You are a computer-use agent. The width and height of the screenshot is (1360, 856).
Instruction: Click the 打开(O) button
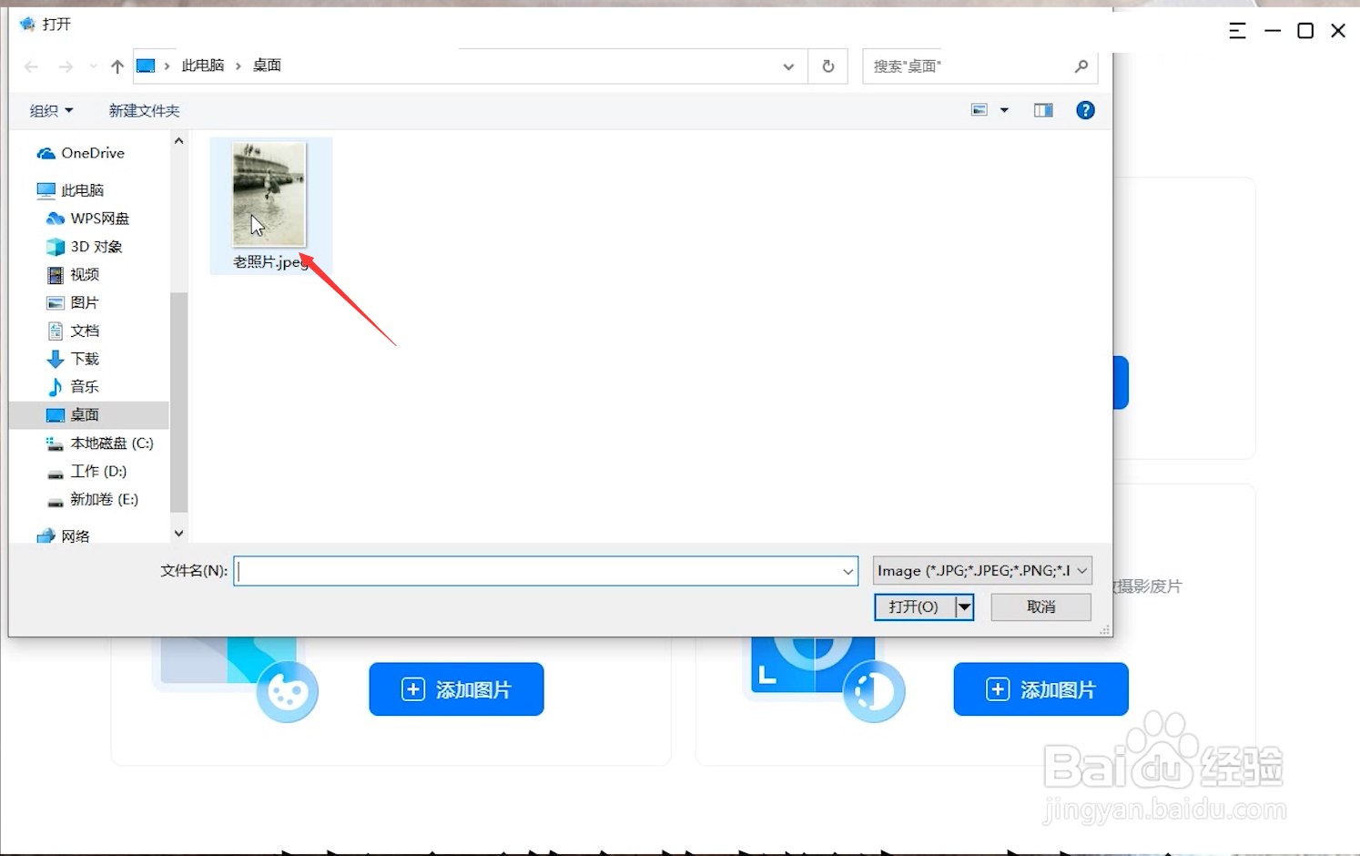click(x=914, y=606)
